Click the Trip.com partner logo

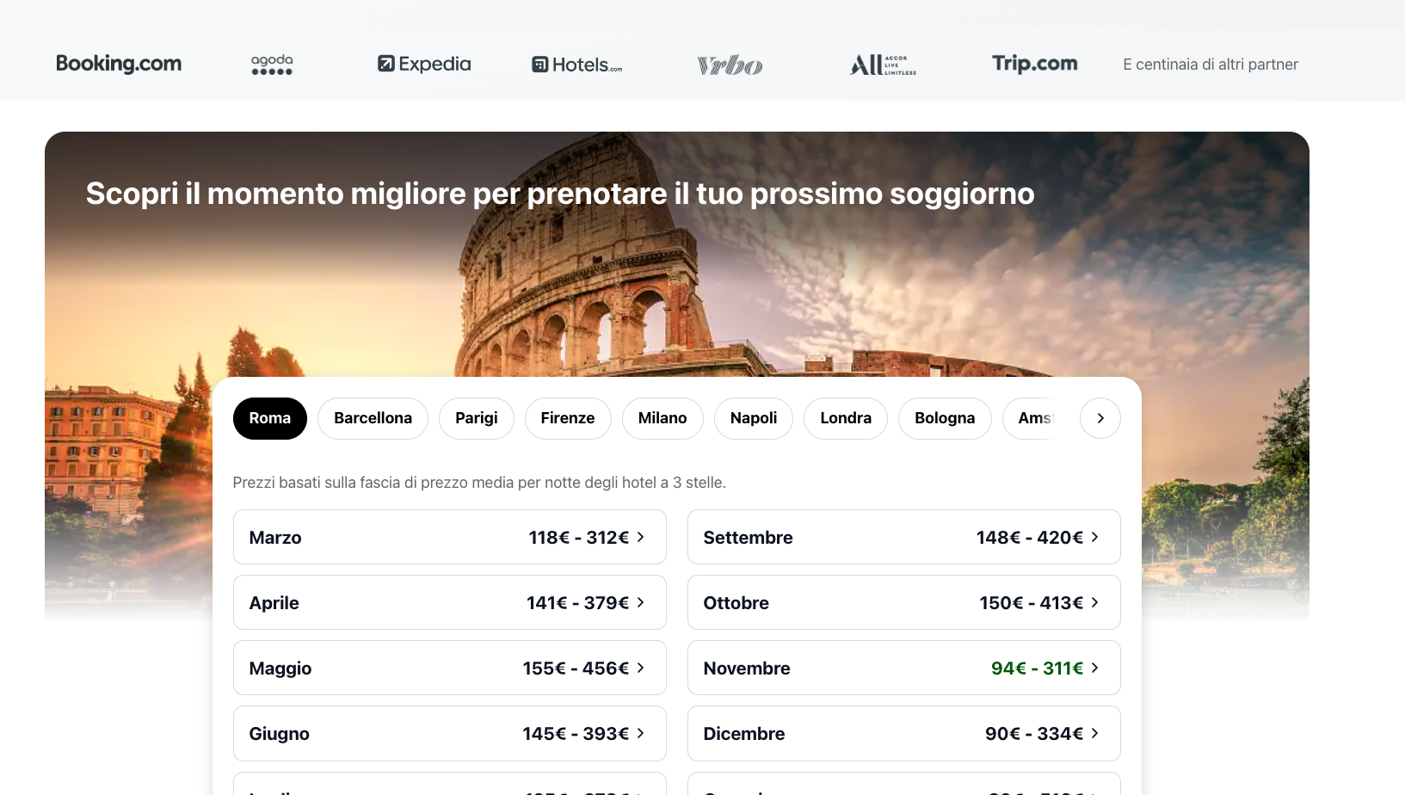[x=1034, y=64]
